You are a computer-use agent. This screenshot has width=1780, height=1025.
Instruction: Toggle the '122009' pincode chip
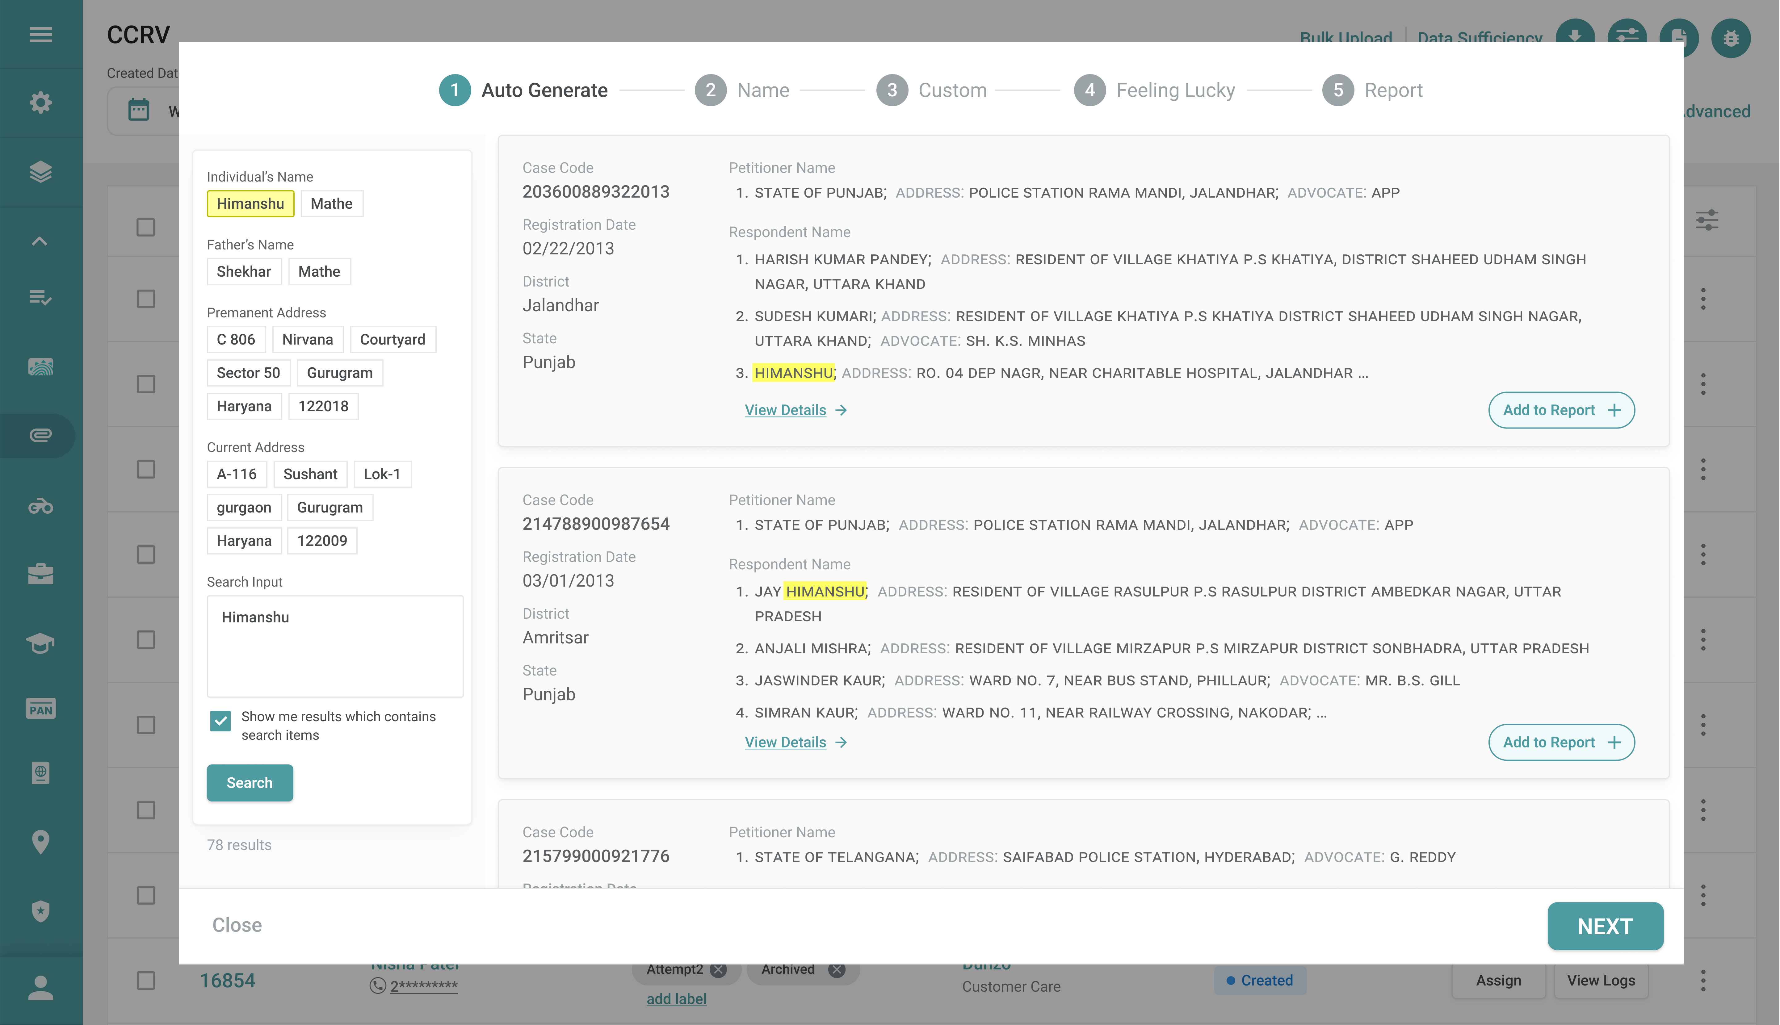(322, 541)
